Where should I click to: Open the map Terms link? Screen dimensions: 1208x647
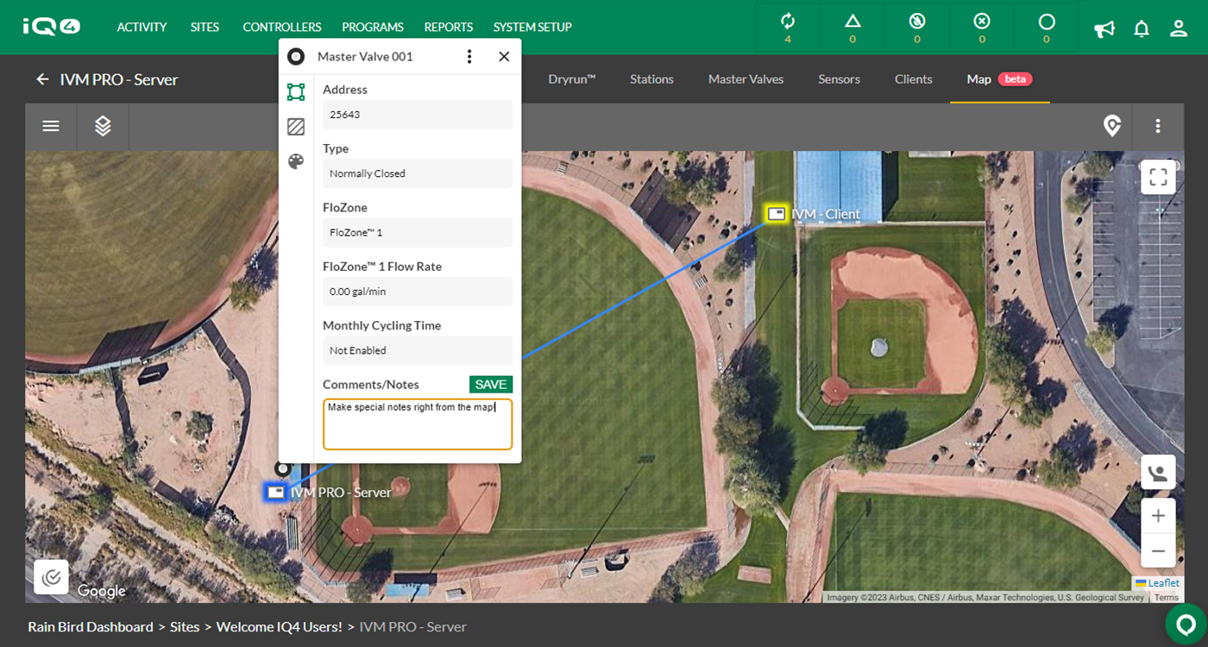pyautogui.click(x=1167, y=597)
